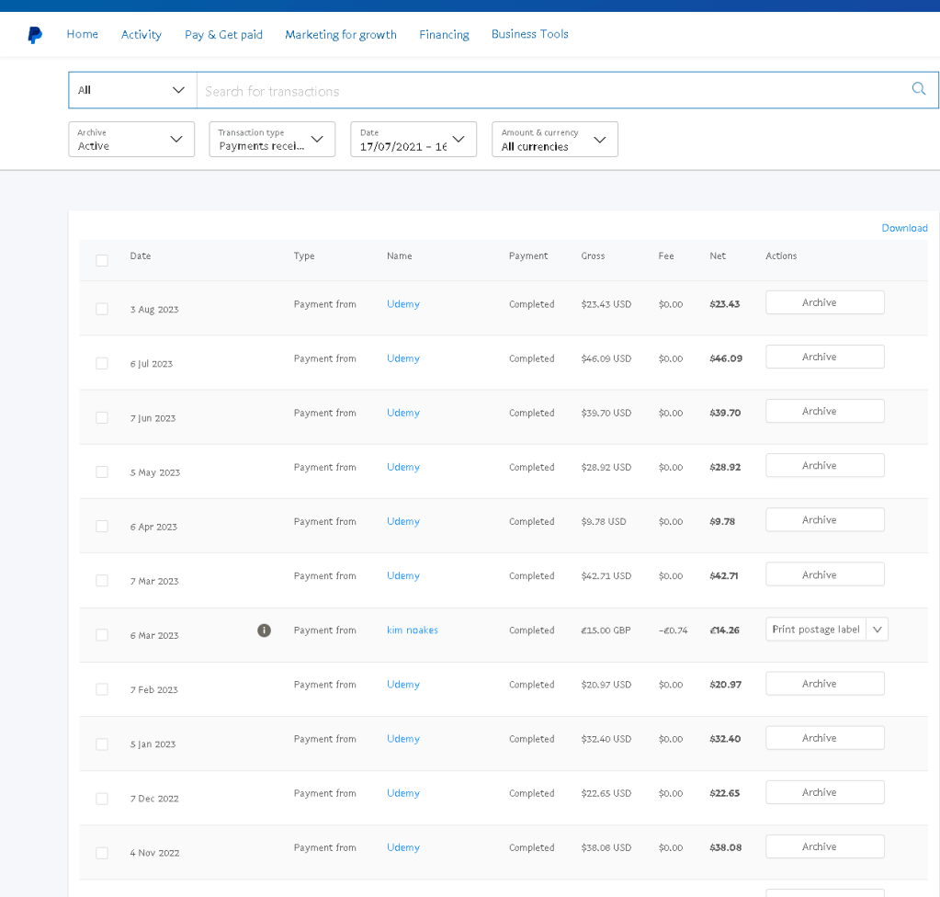Open Udemy link in 7 Jun 2023 row

(402, 413)
